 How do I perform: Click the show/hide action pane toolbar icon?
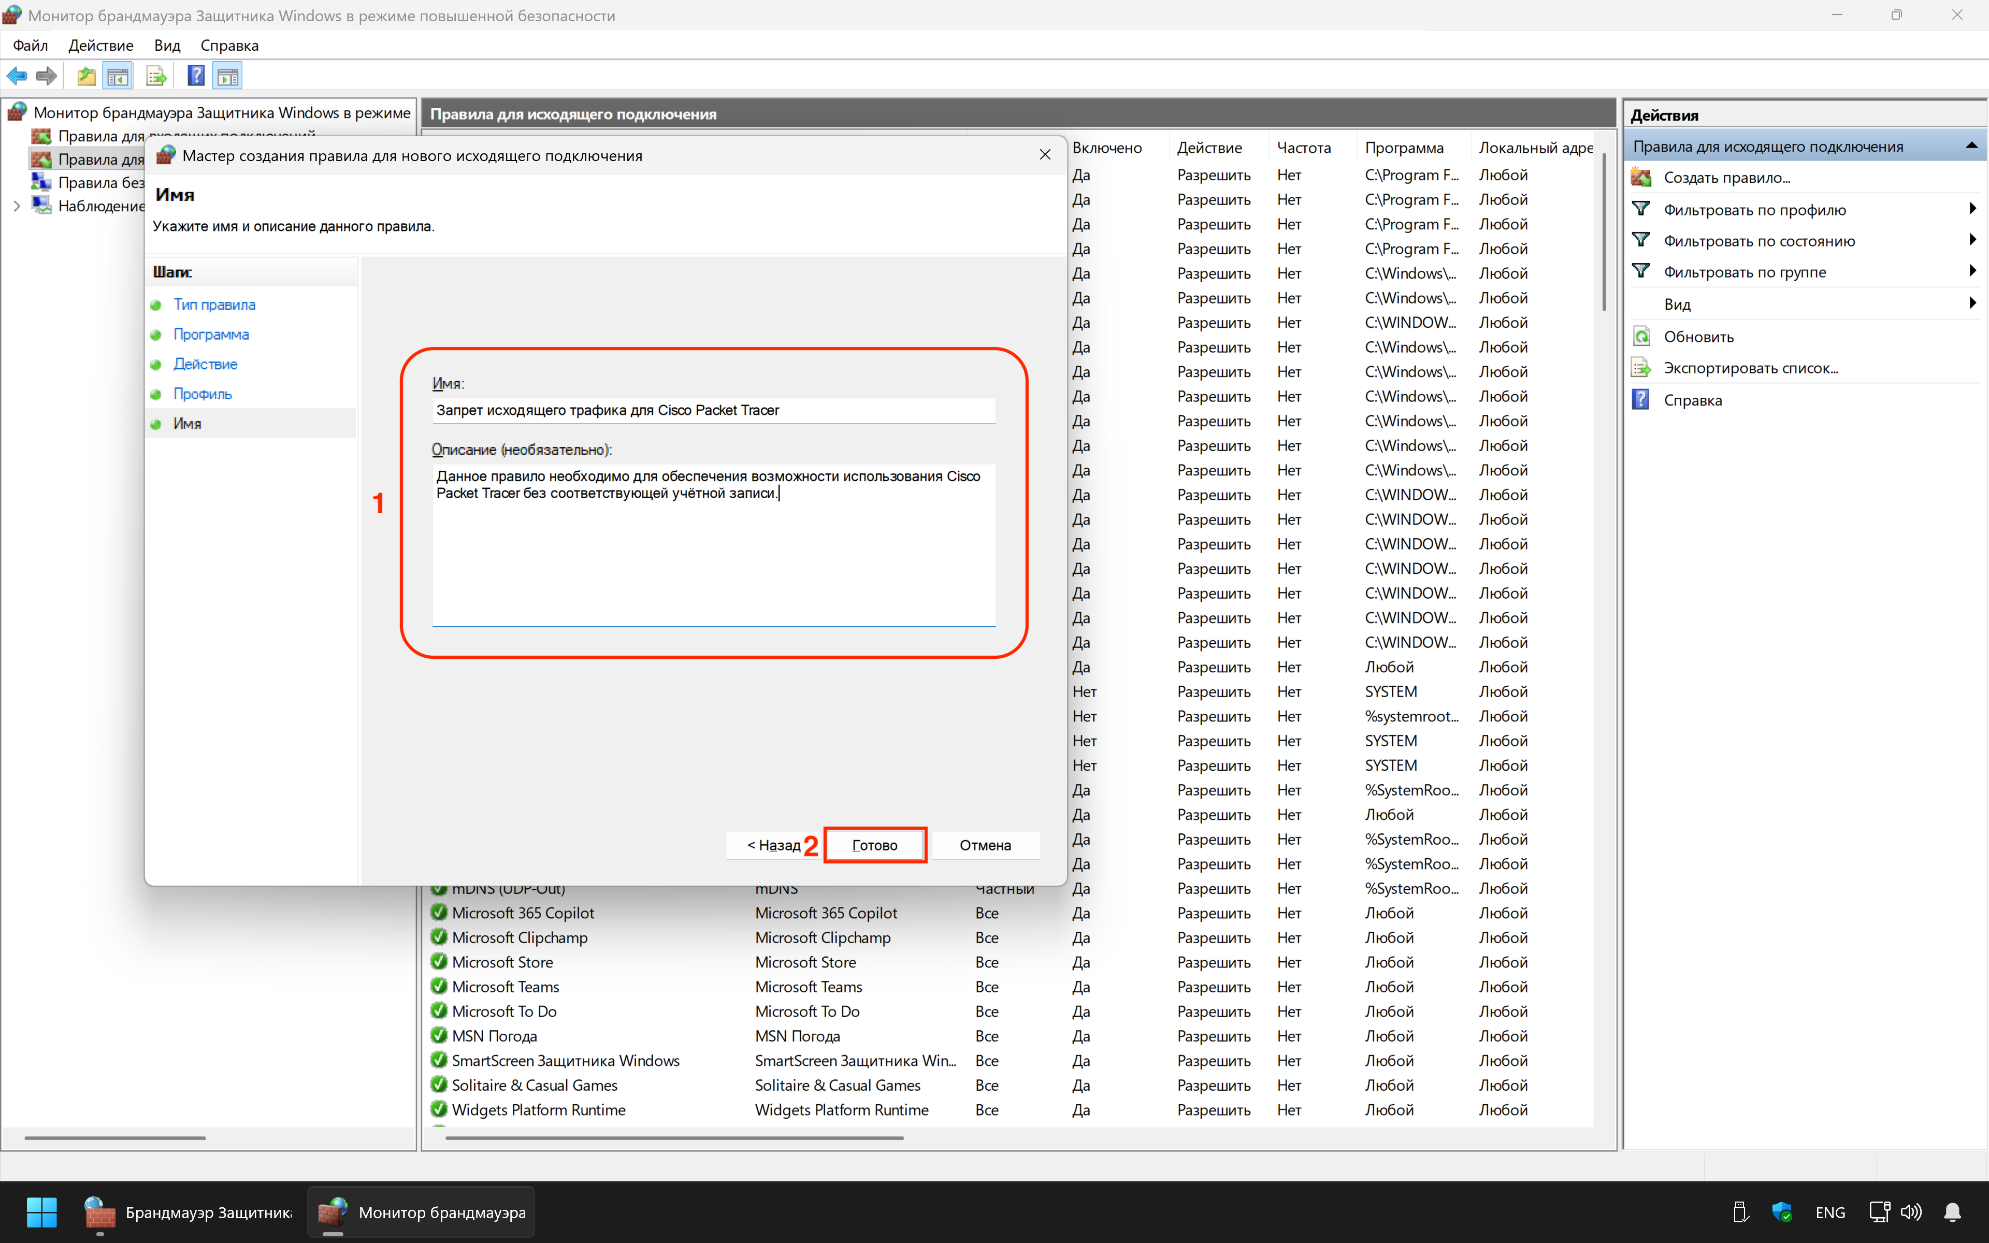(228, 77)
